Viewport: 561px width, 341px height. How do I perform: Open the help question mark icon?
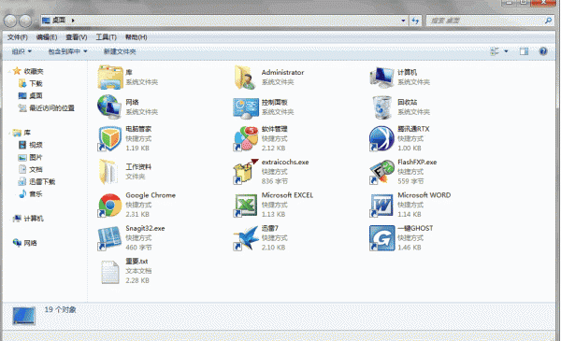(x=543, y=51)
